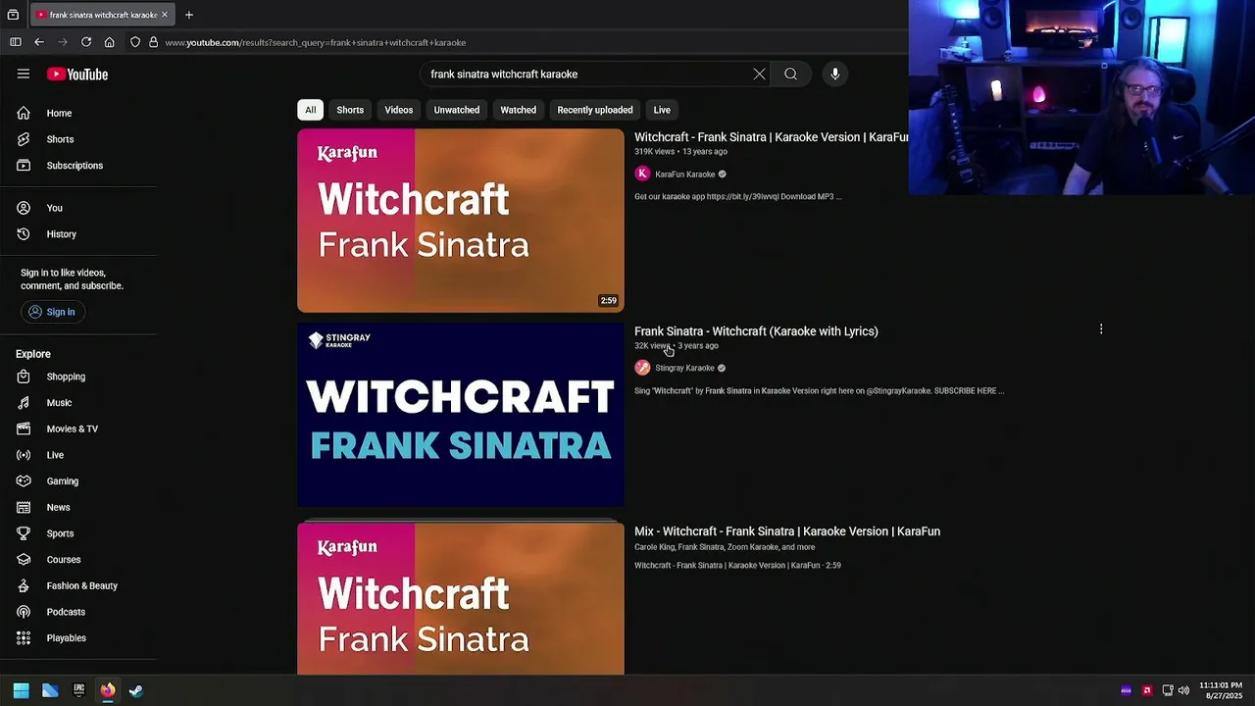Go to the YouTube logo home link
Screen dimensions: 1255x706
coord(77,75)
